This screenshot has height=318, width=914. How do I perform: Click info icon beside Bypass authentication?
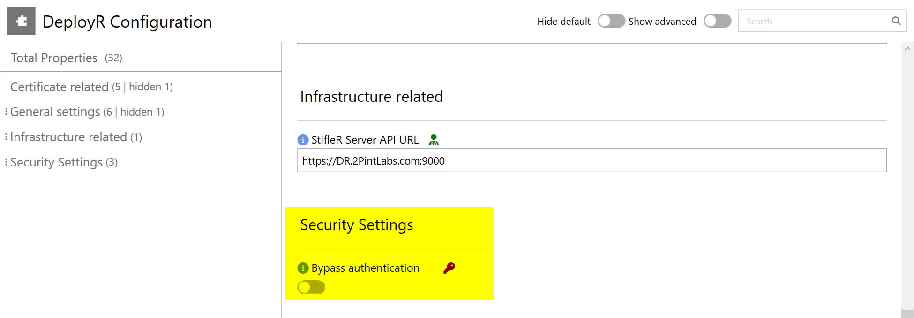coord(303,268)
